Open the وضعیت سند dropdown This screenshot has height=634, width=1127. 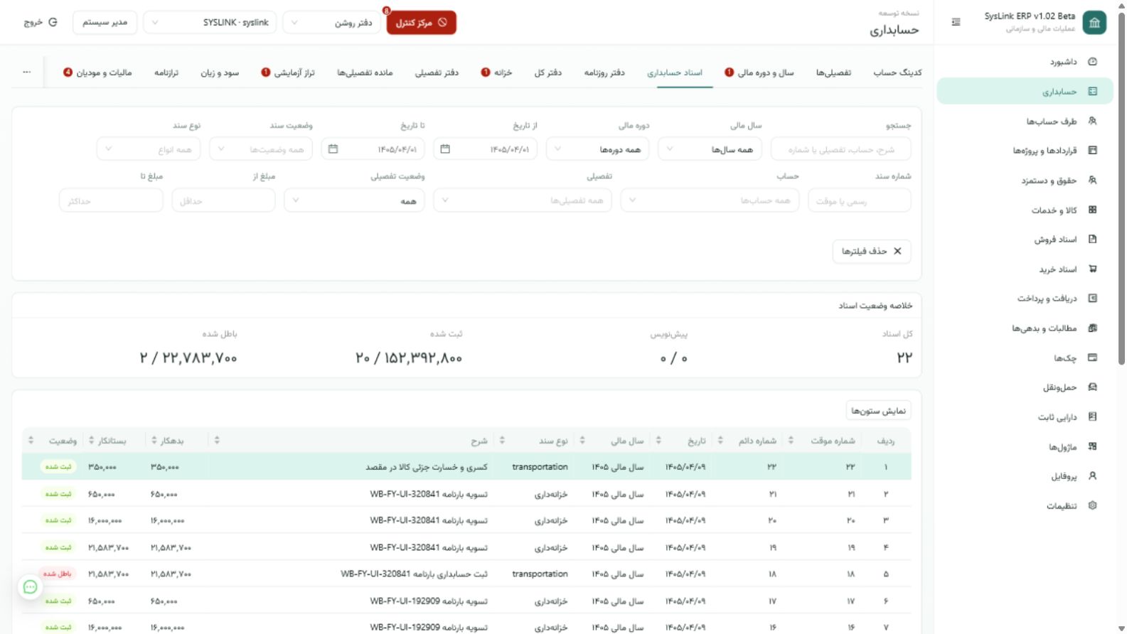[261, 149]
